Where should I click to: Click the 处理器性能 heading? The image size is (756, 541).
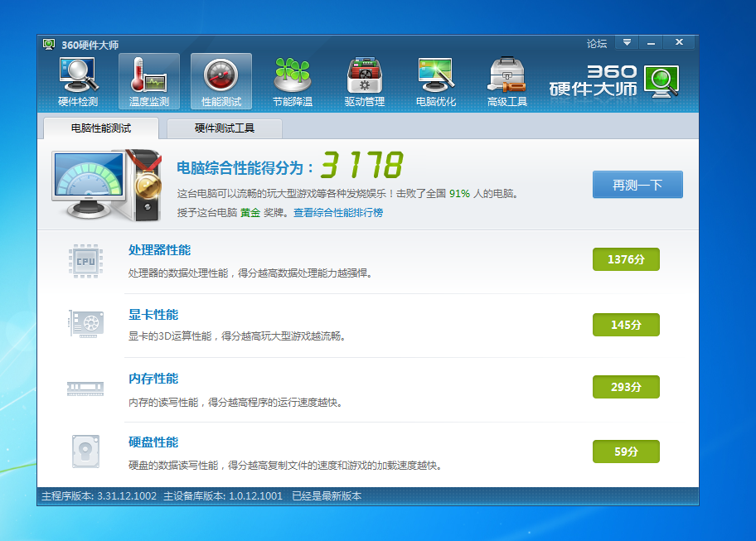point(160,250)
